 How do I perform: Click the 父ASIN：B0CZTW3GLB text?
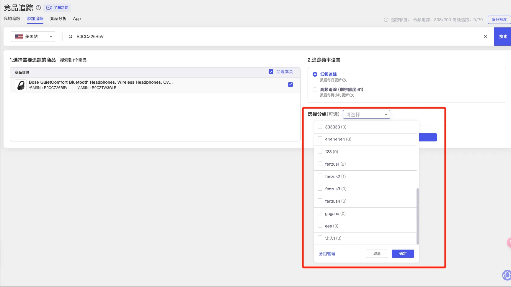pos(97,88)
